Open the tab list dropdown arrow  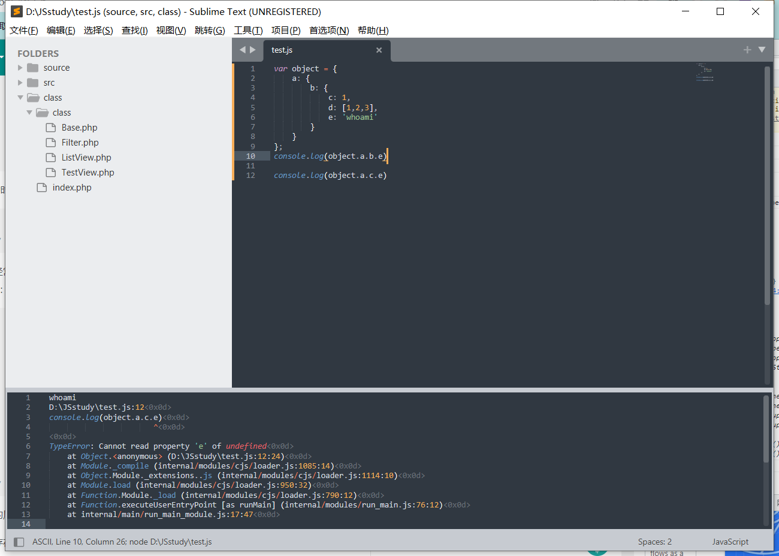coord(762,50)
